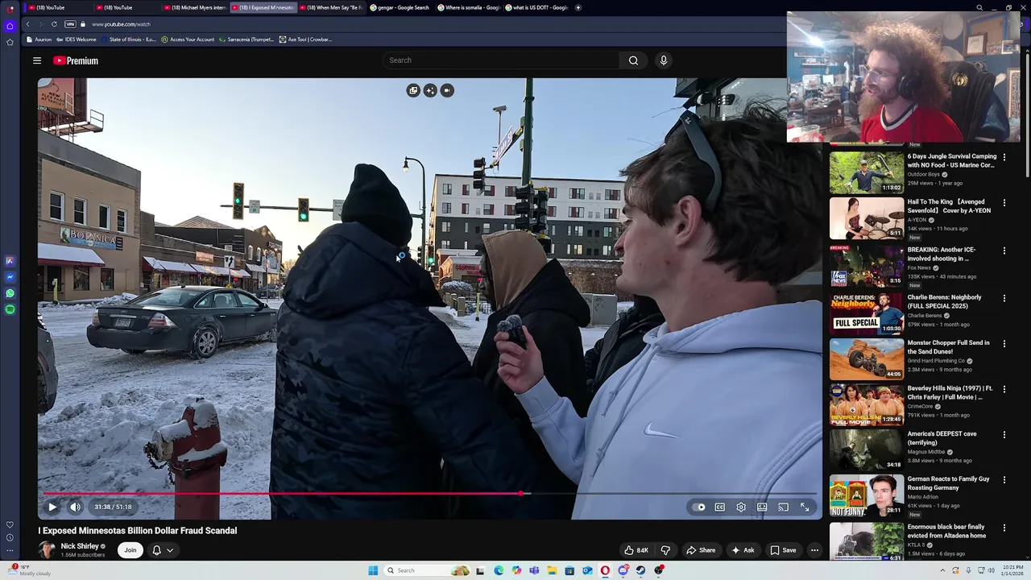Click the search magnifier button
The image size is (1031, 580).
click(x=633, y=60)
